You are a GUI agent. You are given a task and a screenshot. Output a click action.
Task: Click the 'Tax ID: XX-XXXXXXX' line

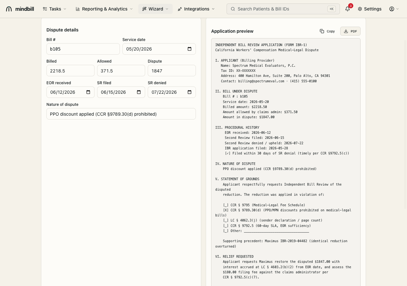(x=238, y=71)
